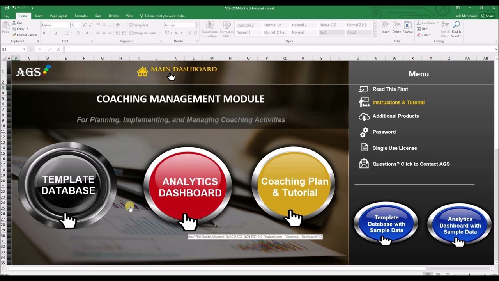Image resolution: width=499 pixels, height=281 pixels.
Task: Click the Additional Products download icon
Action: pos(364,116)
